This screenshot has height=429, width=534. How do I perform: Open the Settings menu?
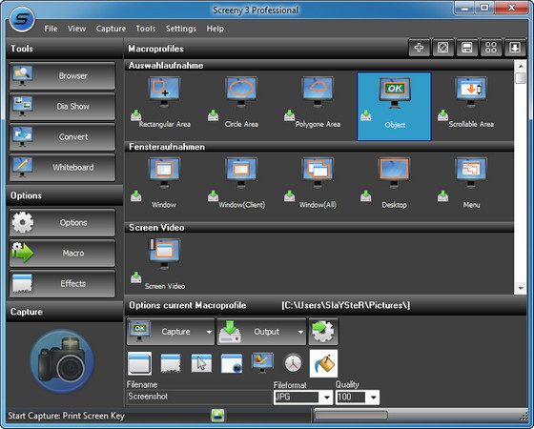click(x=181, y=29)
